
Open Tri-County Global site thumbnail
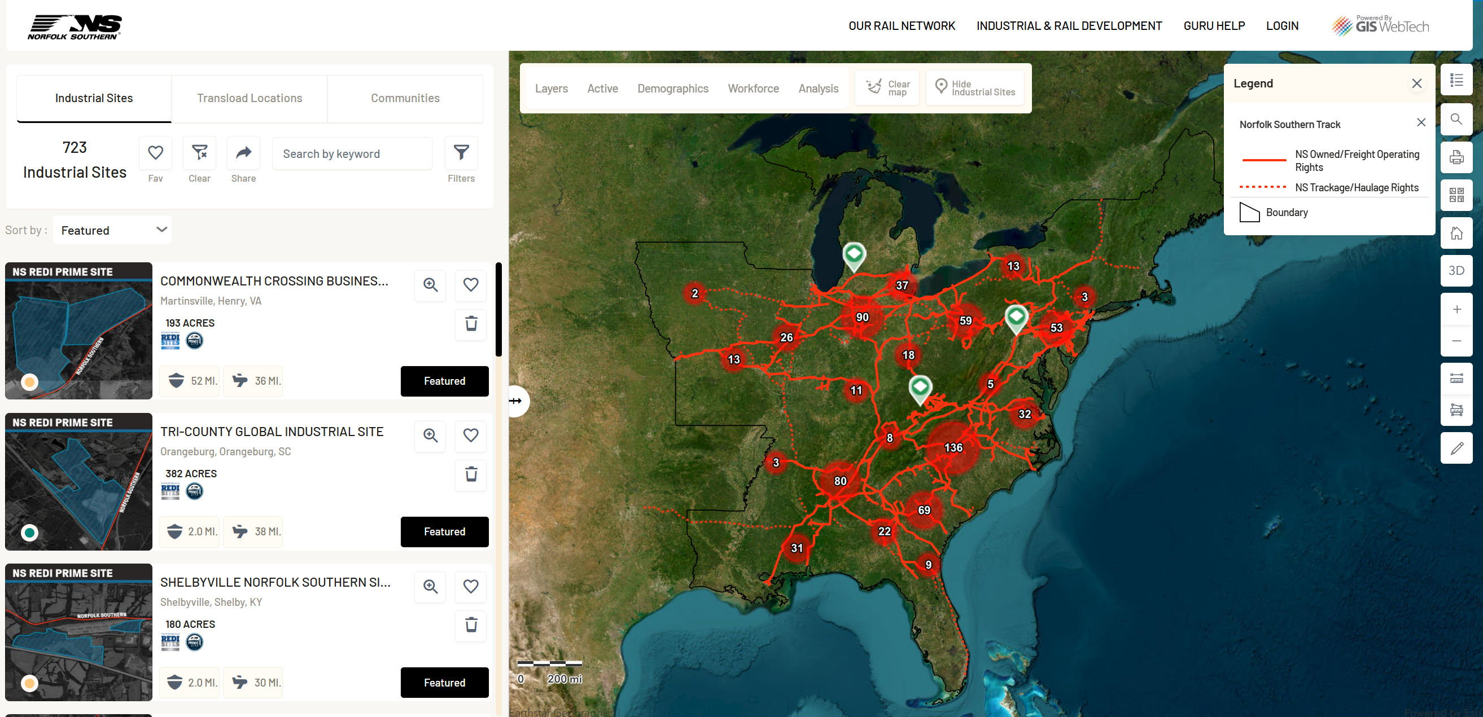pos(79,482)
